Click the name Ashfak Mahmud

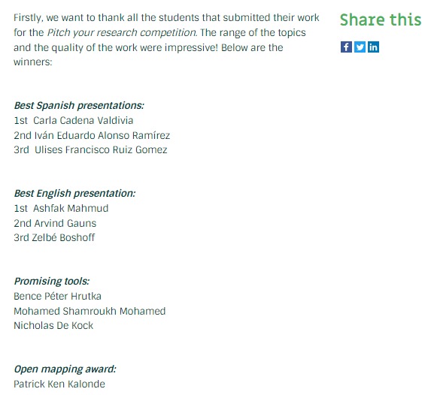pyautogui.click(x=71, y=208)
